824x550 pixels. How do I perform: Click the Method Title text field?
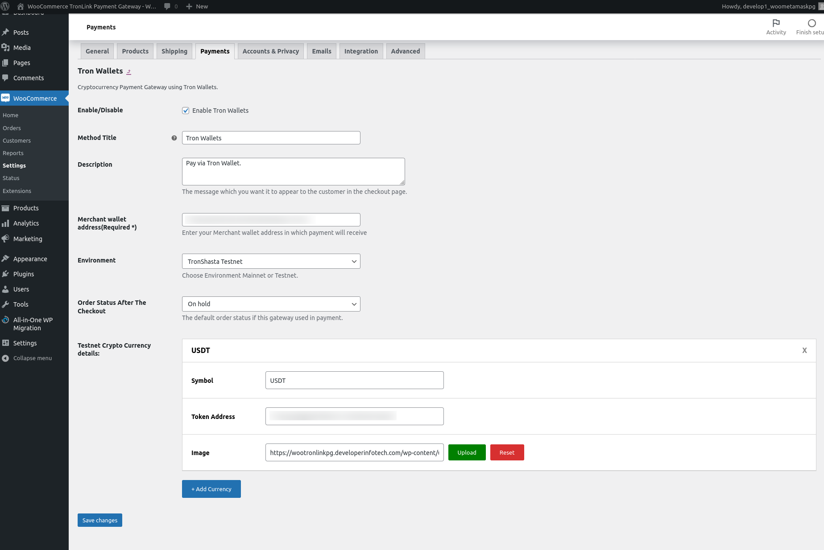271,138
